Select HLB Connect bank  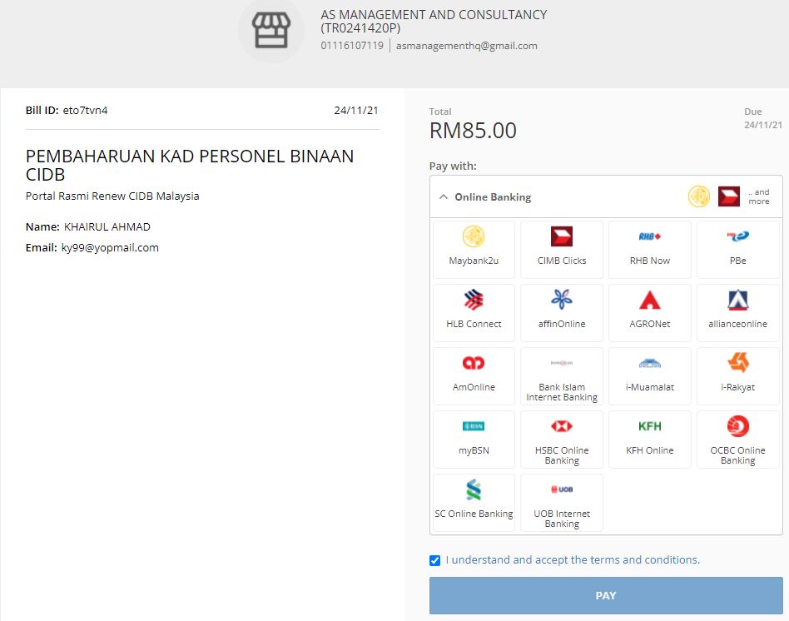474,312
